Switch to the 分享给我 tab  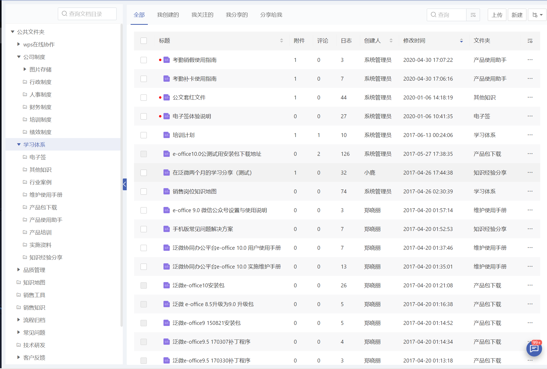(x=271, y=15)
